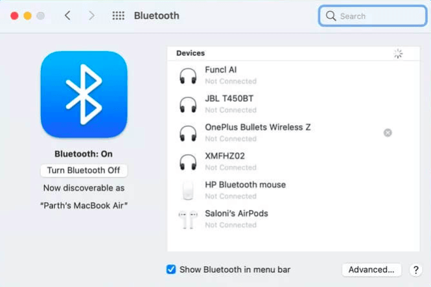Select the HP Bluetooth mouse icon
Image resolution: width=431 pixels, height=287 pixels.
(188, 190)
